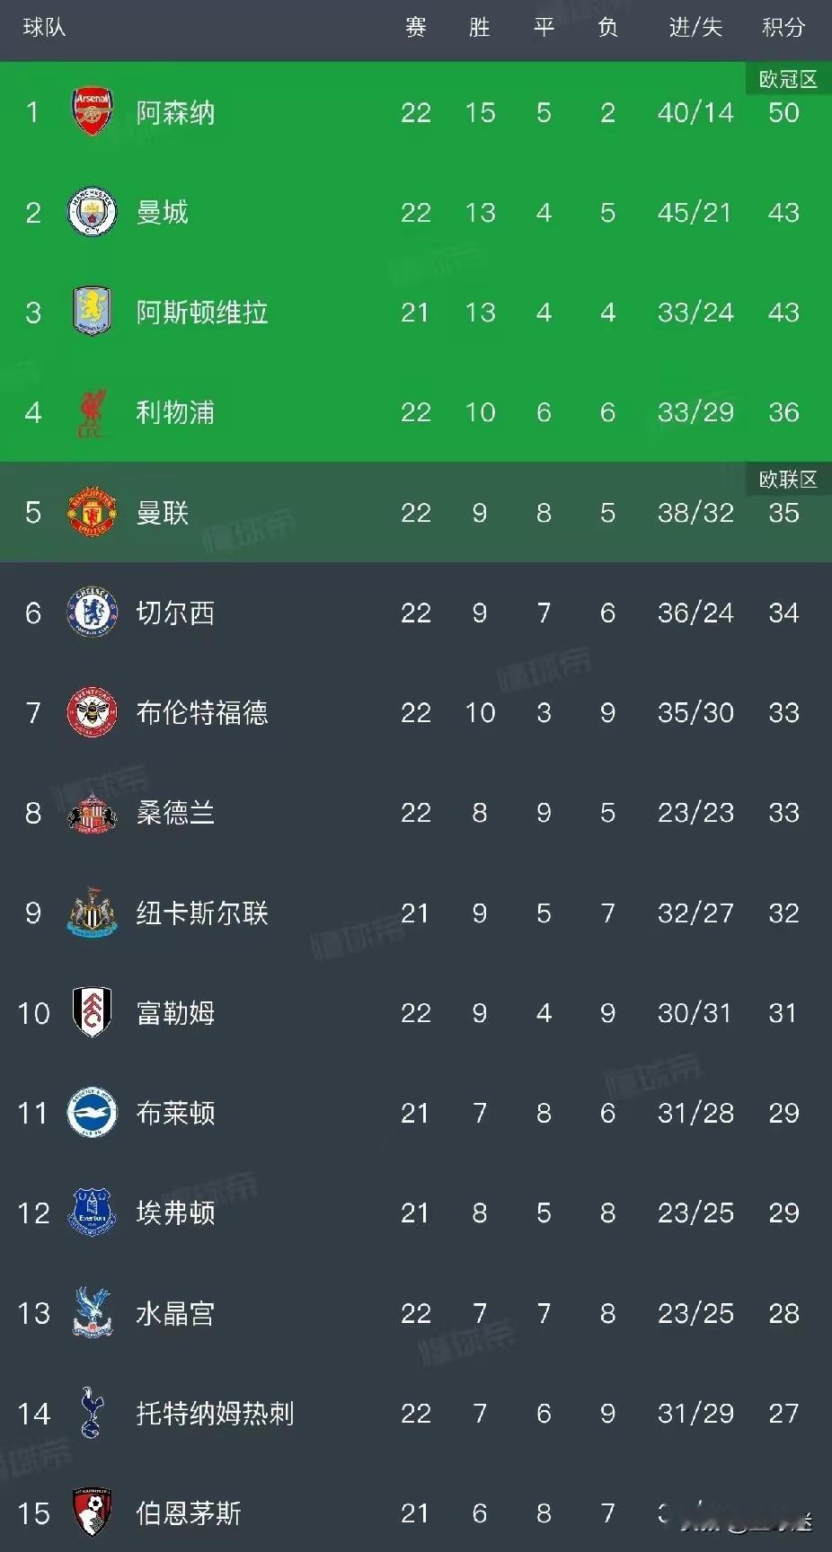Open the Manchester United crest
Screen dimensions: 832x1552
(93, 513)
